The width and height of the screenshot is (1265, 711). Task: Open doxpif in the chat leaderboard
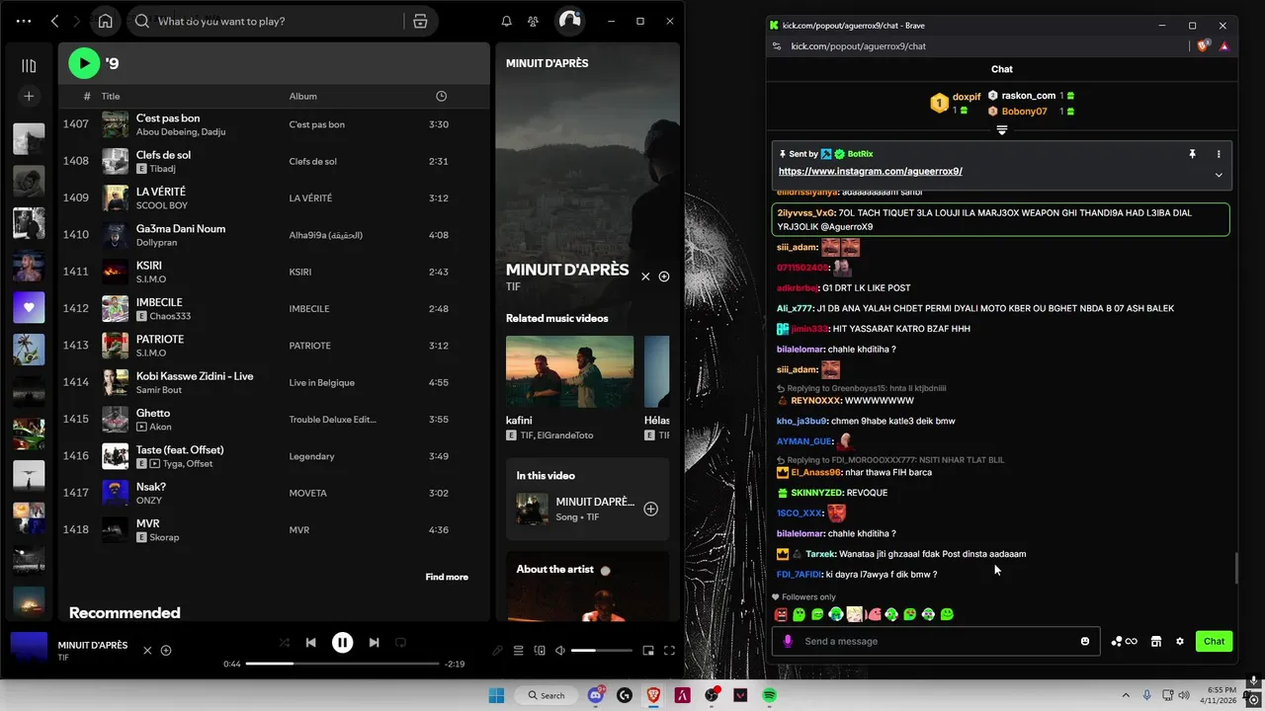[x=967, y=97]
